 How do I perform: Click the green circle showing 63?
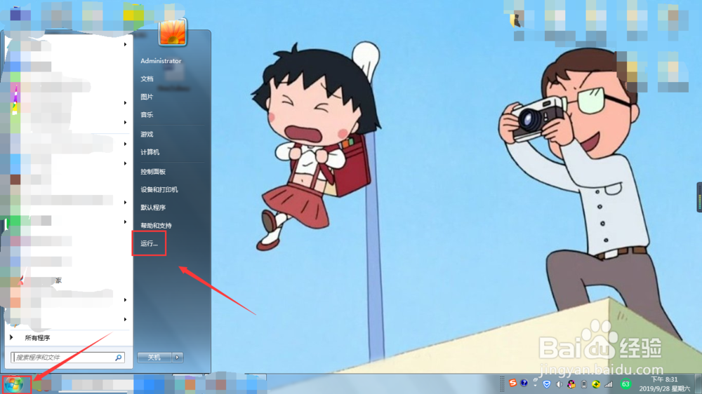[625, 384]
